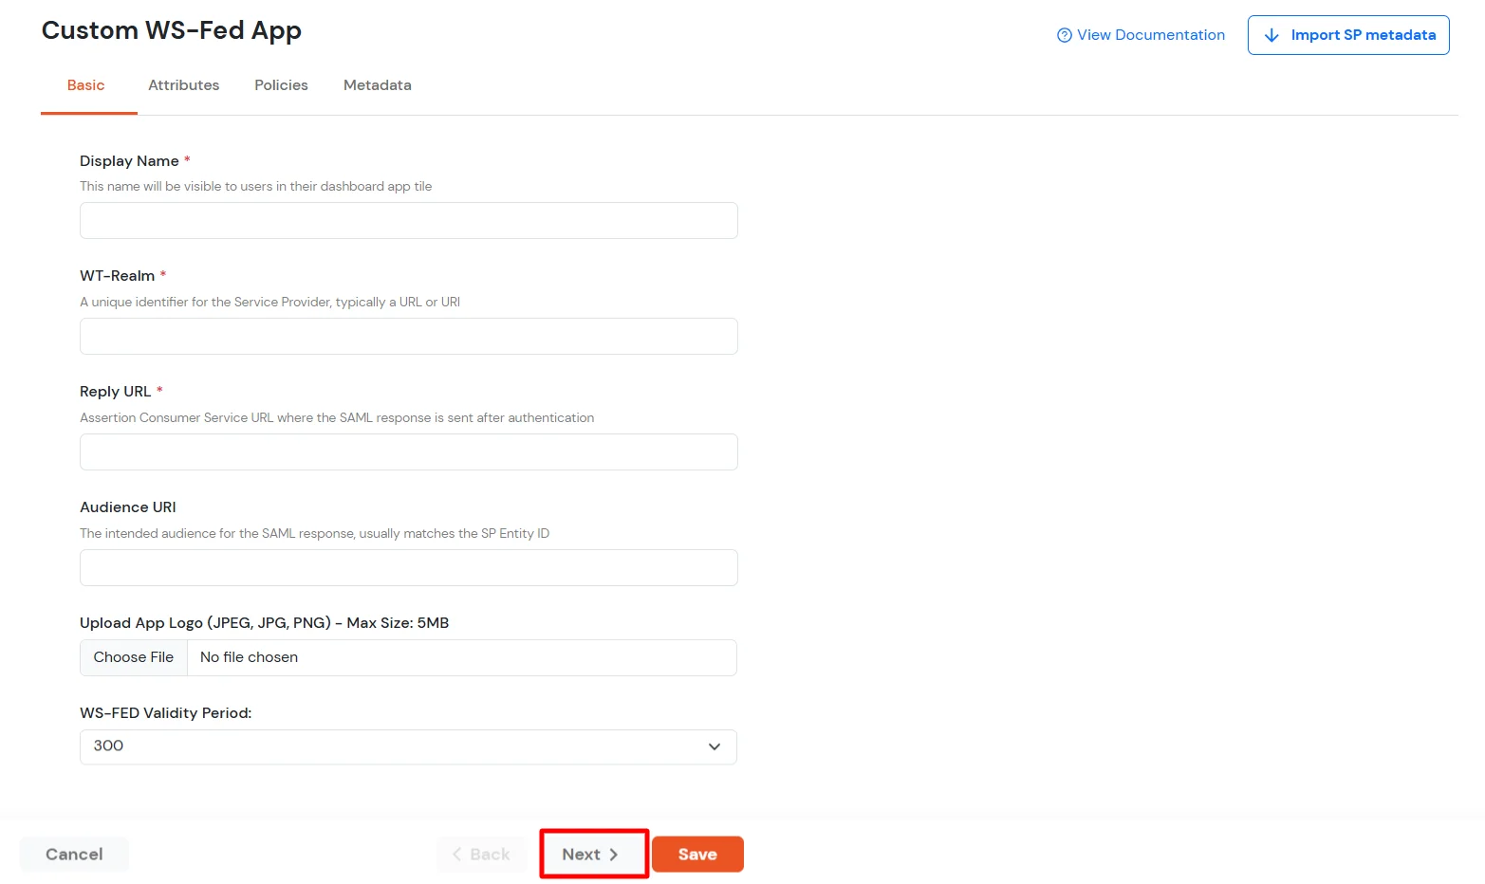The width and height of the screenshot is (1485, 884).
Task: Select the Metadata tab
Action: (x=377, y=85)
